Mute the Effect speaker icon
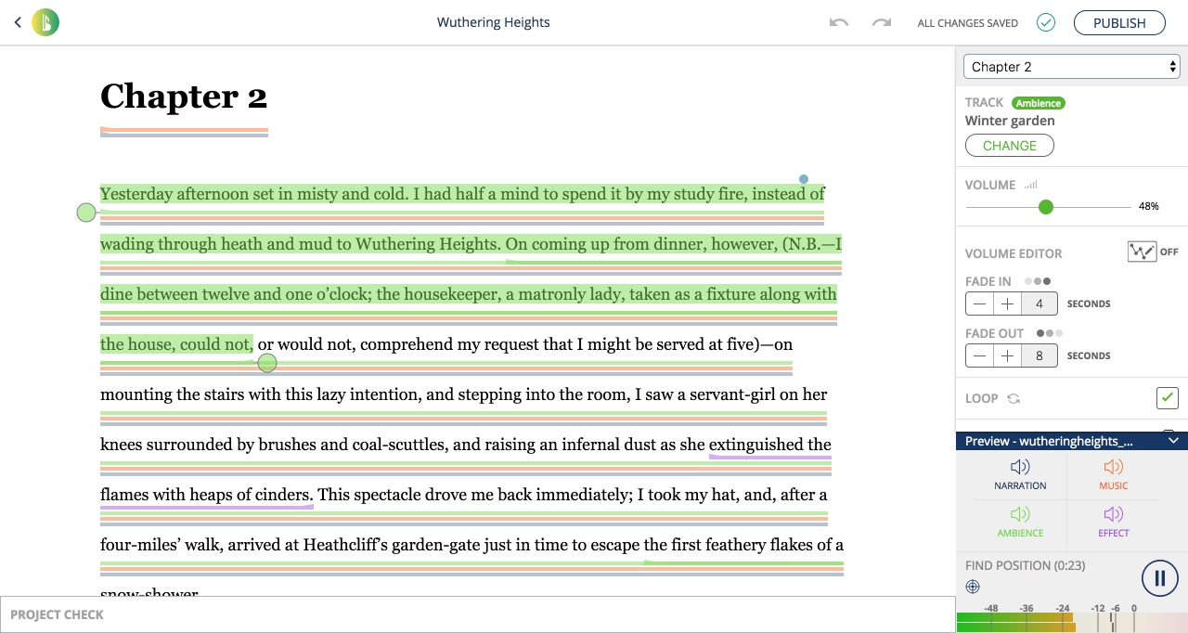The width and height of the screenshot is (1188, 633). coord(1113,514)
